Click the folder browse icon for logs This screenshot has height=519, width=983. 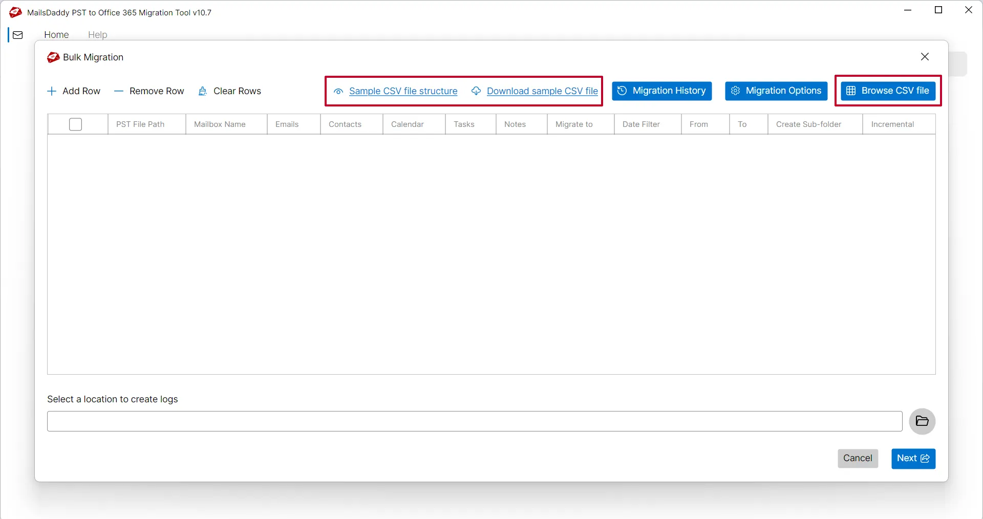point(922,421)
